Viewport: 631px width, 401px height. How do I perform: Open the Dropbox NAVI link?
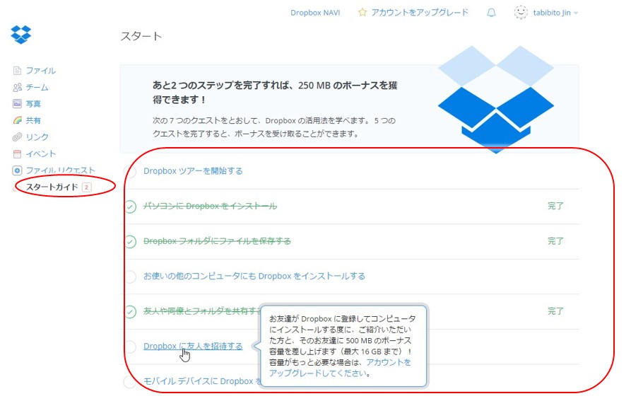(315, 13)
